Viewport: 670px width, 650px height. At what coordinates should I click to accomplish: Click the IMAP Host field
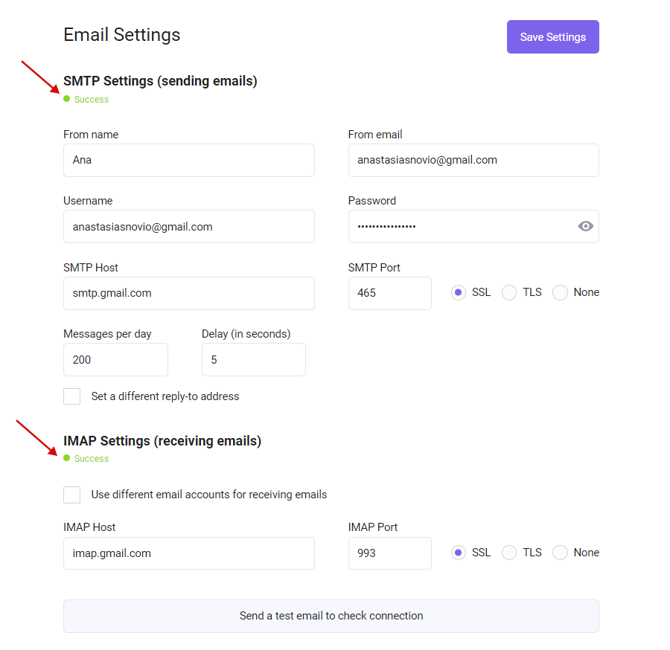point(189,553)
